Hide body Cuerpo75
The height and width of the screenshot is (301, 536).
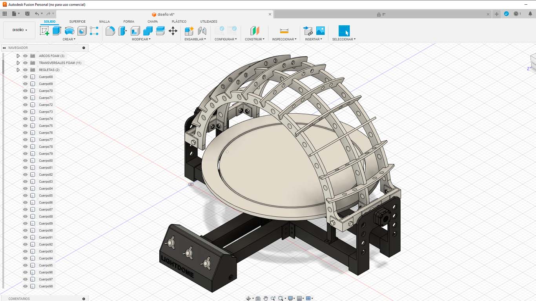pos(26,126)
